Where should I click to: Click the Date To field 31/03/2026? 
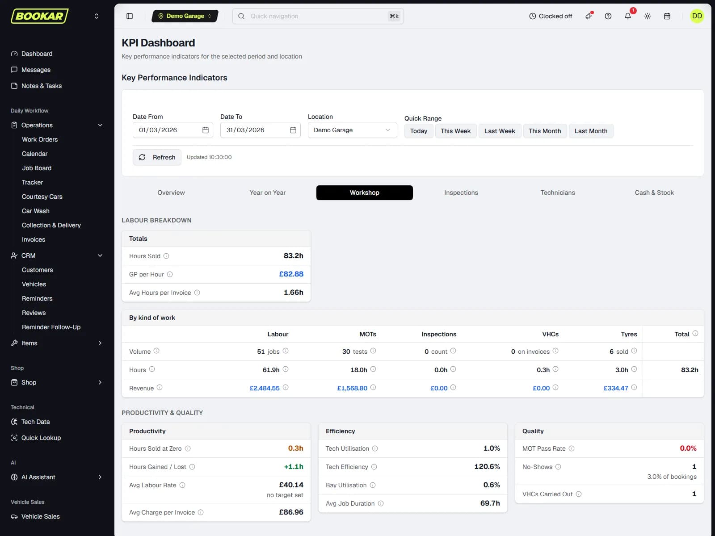pos(261,130)
